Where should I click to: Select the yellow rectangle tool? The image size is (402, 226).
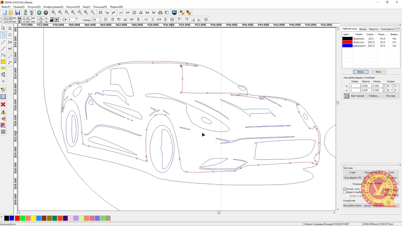click(x=3, y=62)
